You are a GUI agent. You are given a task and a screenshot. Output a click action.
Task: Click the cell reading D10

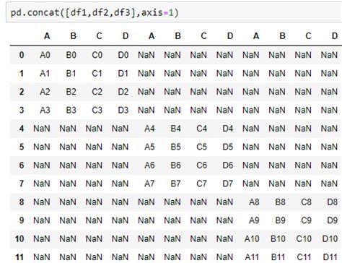point(330,238)
